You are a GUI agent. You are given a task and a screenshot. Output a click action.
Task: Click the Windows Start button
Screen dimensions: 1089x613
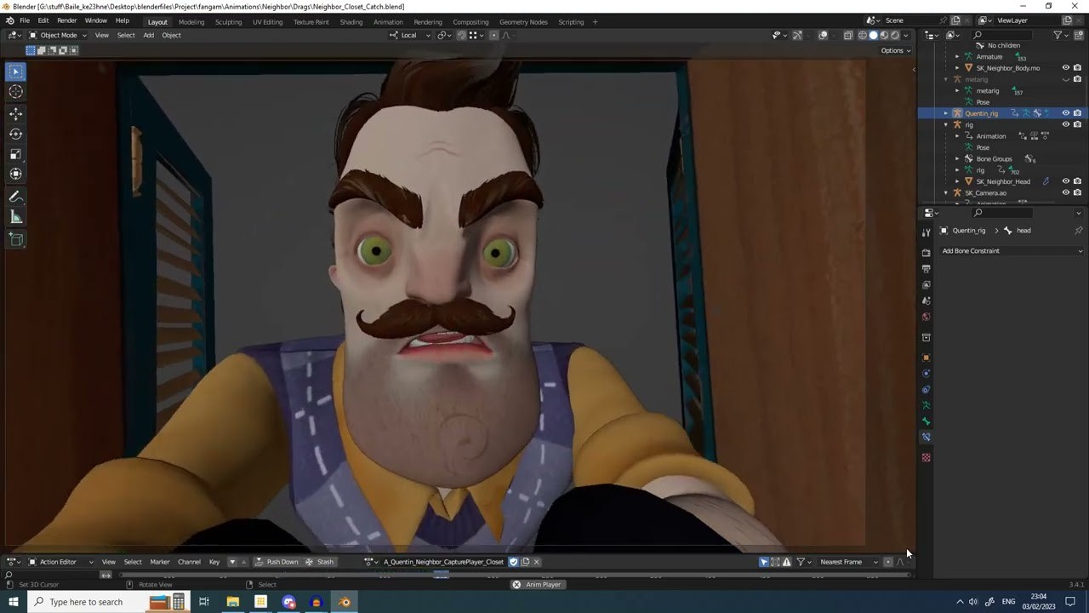pos(14,602)
